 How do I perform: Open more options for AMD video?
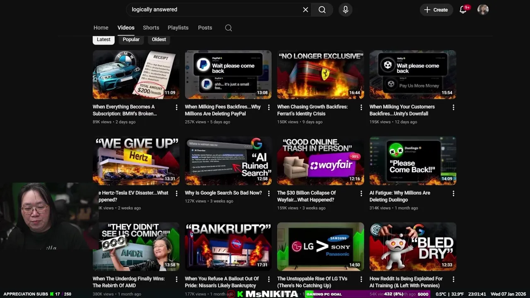point(176,279)
